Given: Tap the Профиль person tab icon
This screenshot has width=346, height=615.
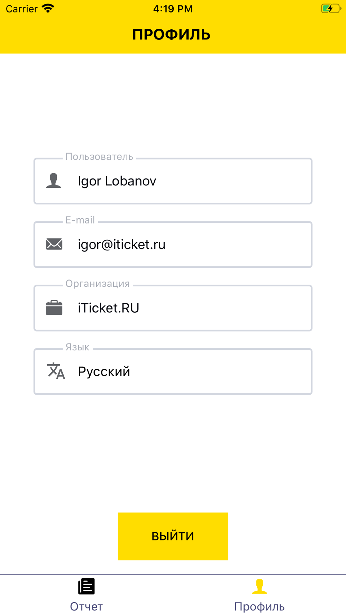Looking at the screenshot, I should [259, 586].
